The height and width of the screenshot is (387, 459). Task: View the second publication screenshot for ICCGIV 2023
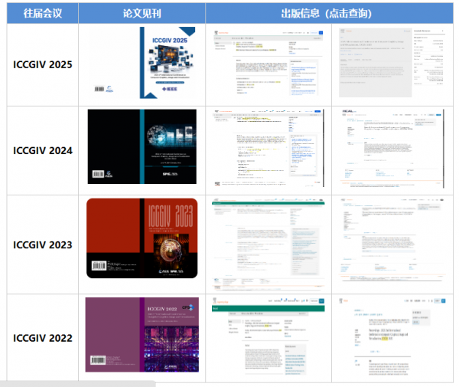click(392, 241)
